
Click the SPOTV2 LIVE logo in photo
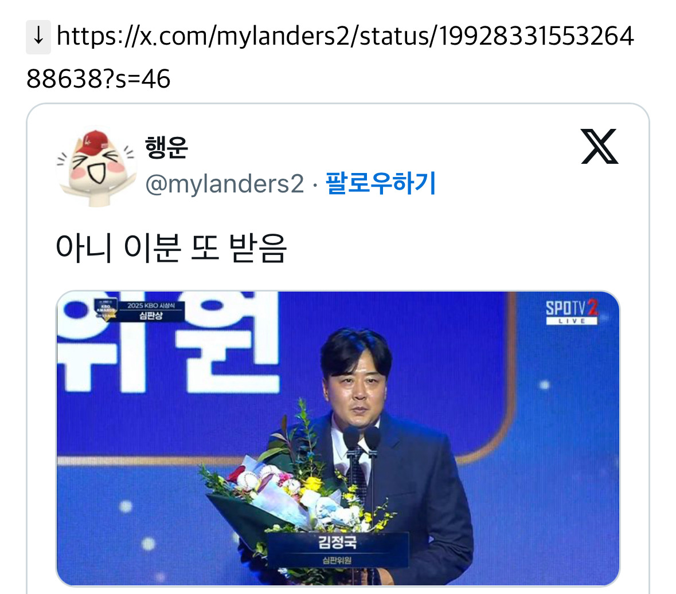click(572, 312)
